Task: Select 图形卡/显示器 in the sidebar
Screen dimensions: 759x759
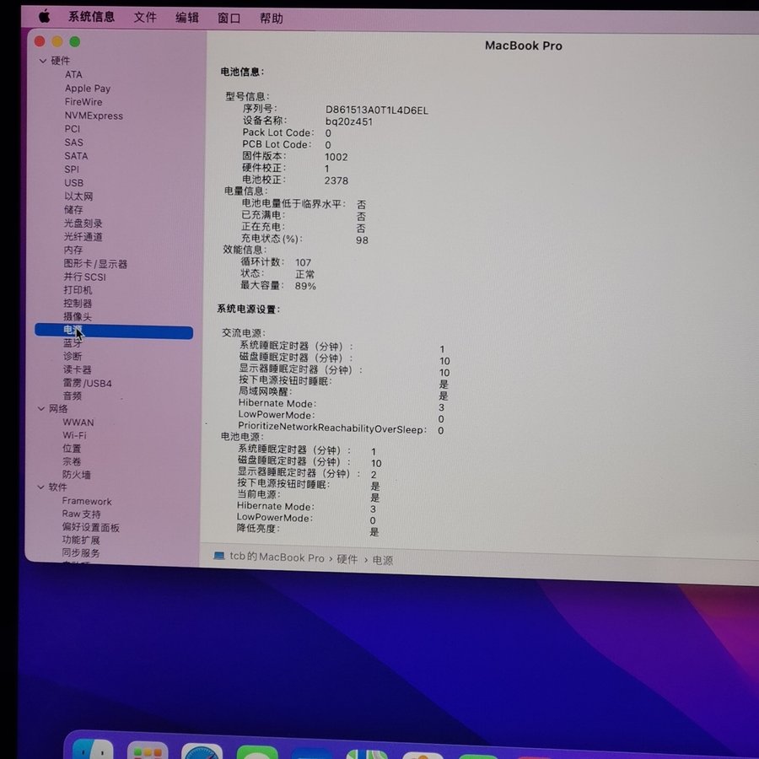Action: [95, 264]
